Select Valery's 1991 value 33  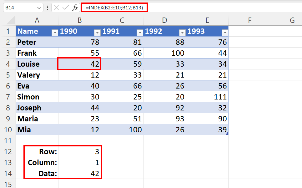click(x=122, y=75)
